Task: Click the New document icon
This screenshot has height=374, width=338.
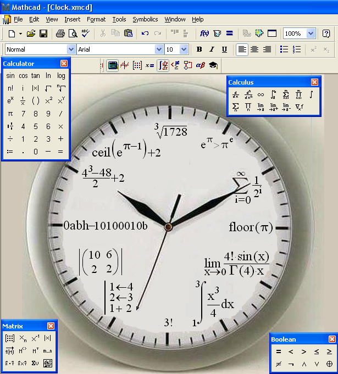Action: 12,34
